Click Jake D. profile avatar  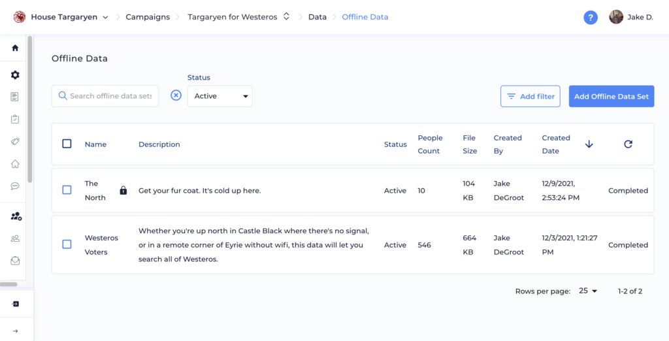[615, 17]
